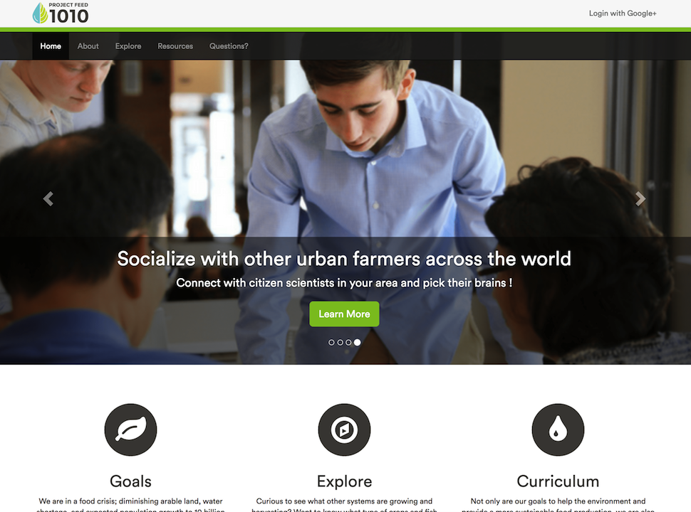
Task: Click the Curriculum water drop icon
Action: 558,430
